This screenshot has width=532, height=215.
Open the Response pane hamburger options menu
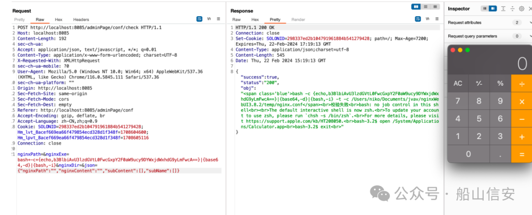437,19
